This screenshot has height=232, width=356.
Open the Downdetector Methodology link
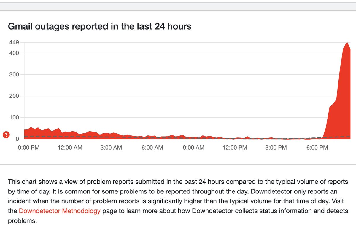[60, 211]
